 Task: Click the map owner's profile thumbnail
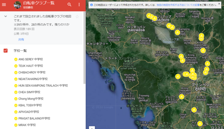[17, 5]
